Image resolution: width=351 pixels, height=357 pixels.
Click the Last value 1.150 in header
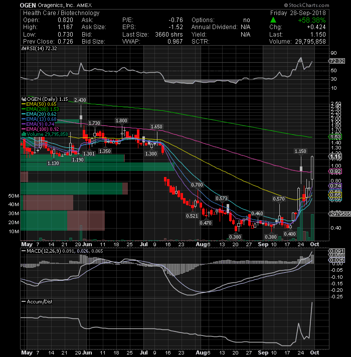coord(318,35)
